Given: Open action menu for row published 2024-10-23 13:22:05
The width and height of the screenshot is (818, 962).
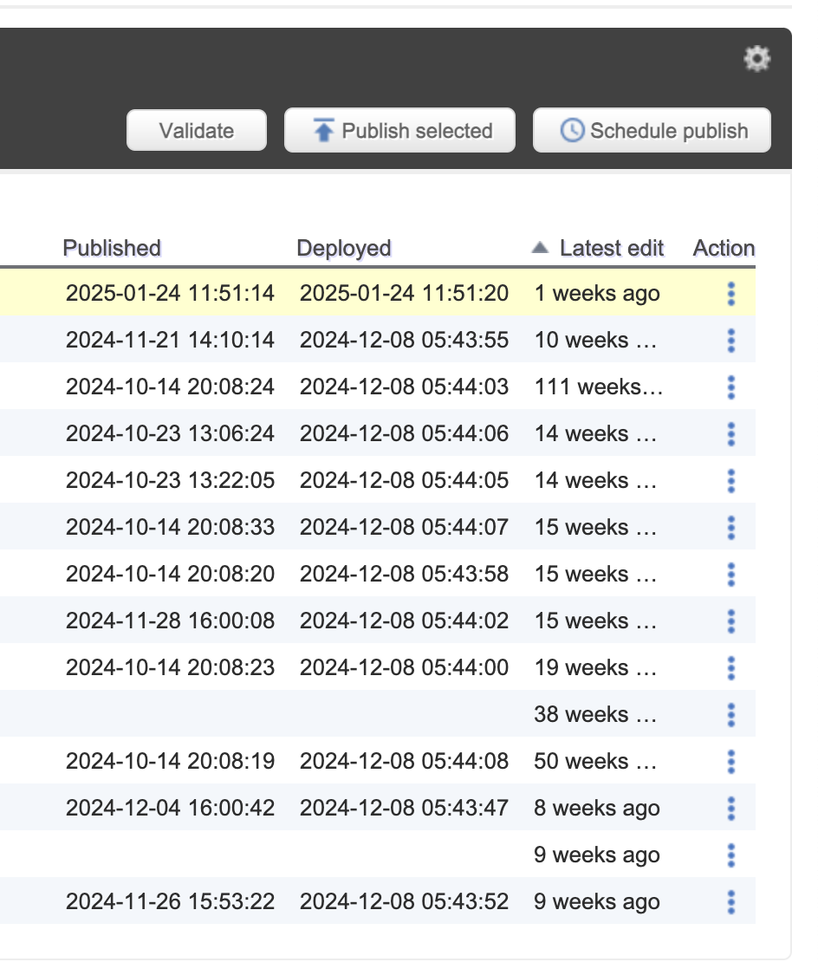Looking at the screenshot, I should (x=730, y=480).
